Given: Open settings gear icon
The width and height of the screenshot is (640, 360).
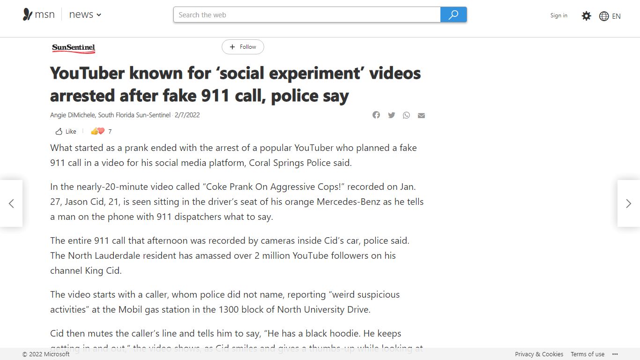Looking at the screenshot, I should click(586, 16).
